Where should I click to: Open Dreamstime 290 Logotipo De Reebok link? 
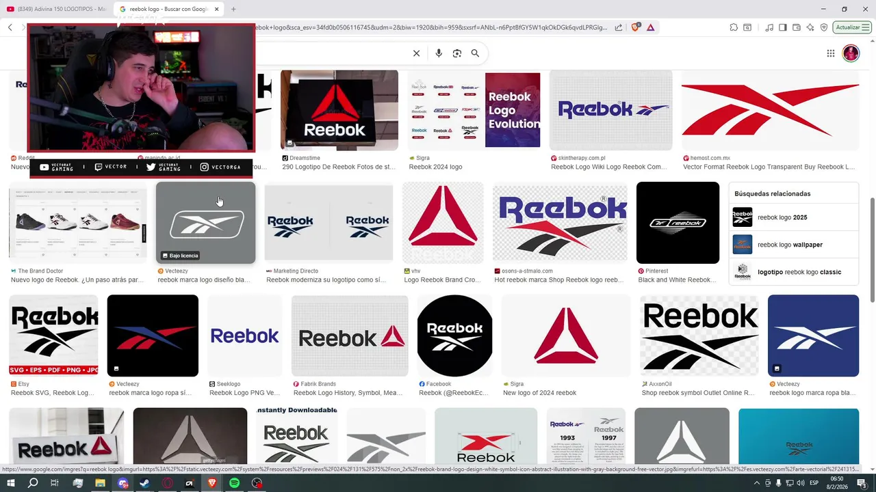coord(339,167)
